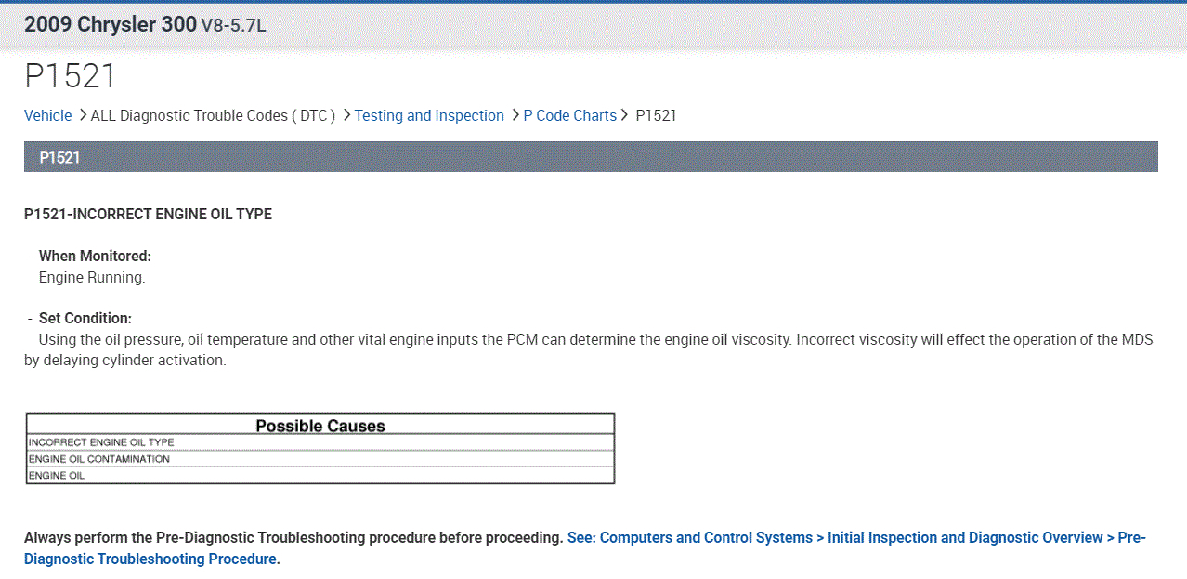1187x579 pixels.
Task: Open the P Code Charts breadcrumb link
Action: pos(569,115)
